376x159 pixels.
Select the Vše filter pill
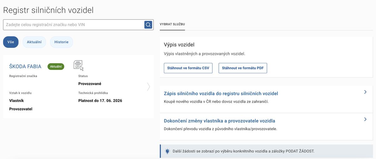pyautogui.click(x=11, y=42)
